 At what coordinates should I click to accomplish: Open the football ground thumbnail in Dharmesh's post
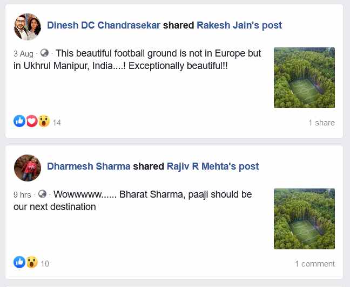click(304, 219)
